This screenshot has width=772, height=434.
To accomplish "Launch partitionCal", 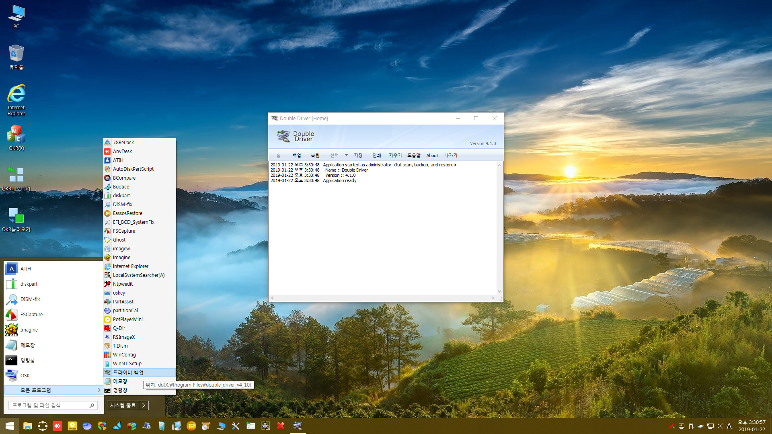I will [140, 311].
